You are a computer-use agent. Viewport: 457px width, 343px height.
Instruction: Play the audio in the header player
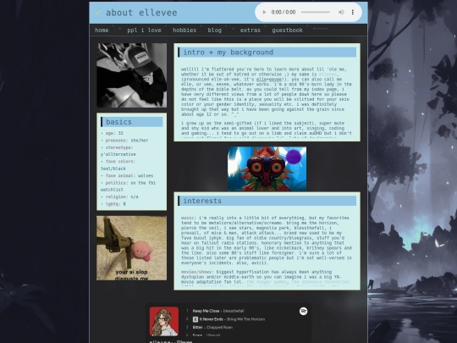264,12
